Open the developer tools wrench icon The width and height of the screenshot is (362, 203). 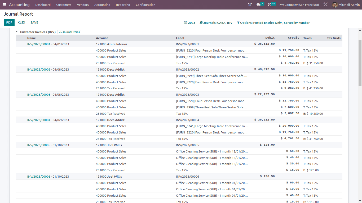(x=325, y=5)
